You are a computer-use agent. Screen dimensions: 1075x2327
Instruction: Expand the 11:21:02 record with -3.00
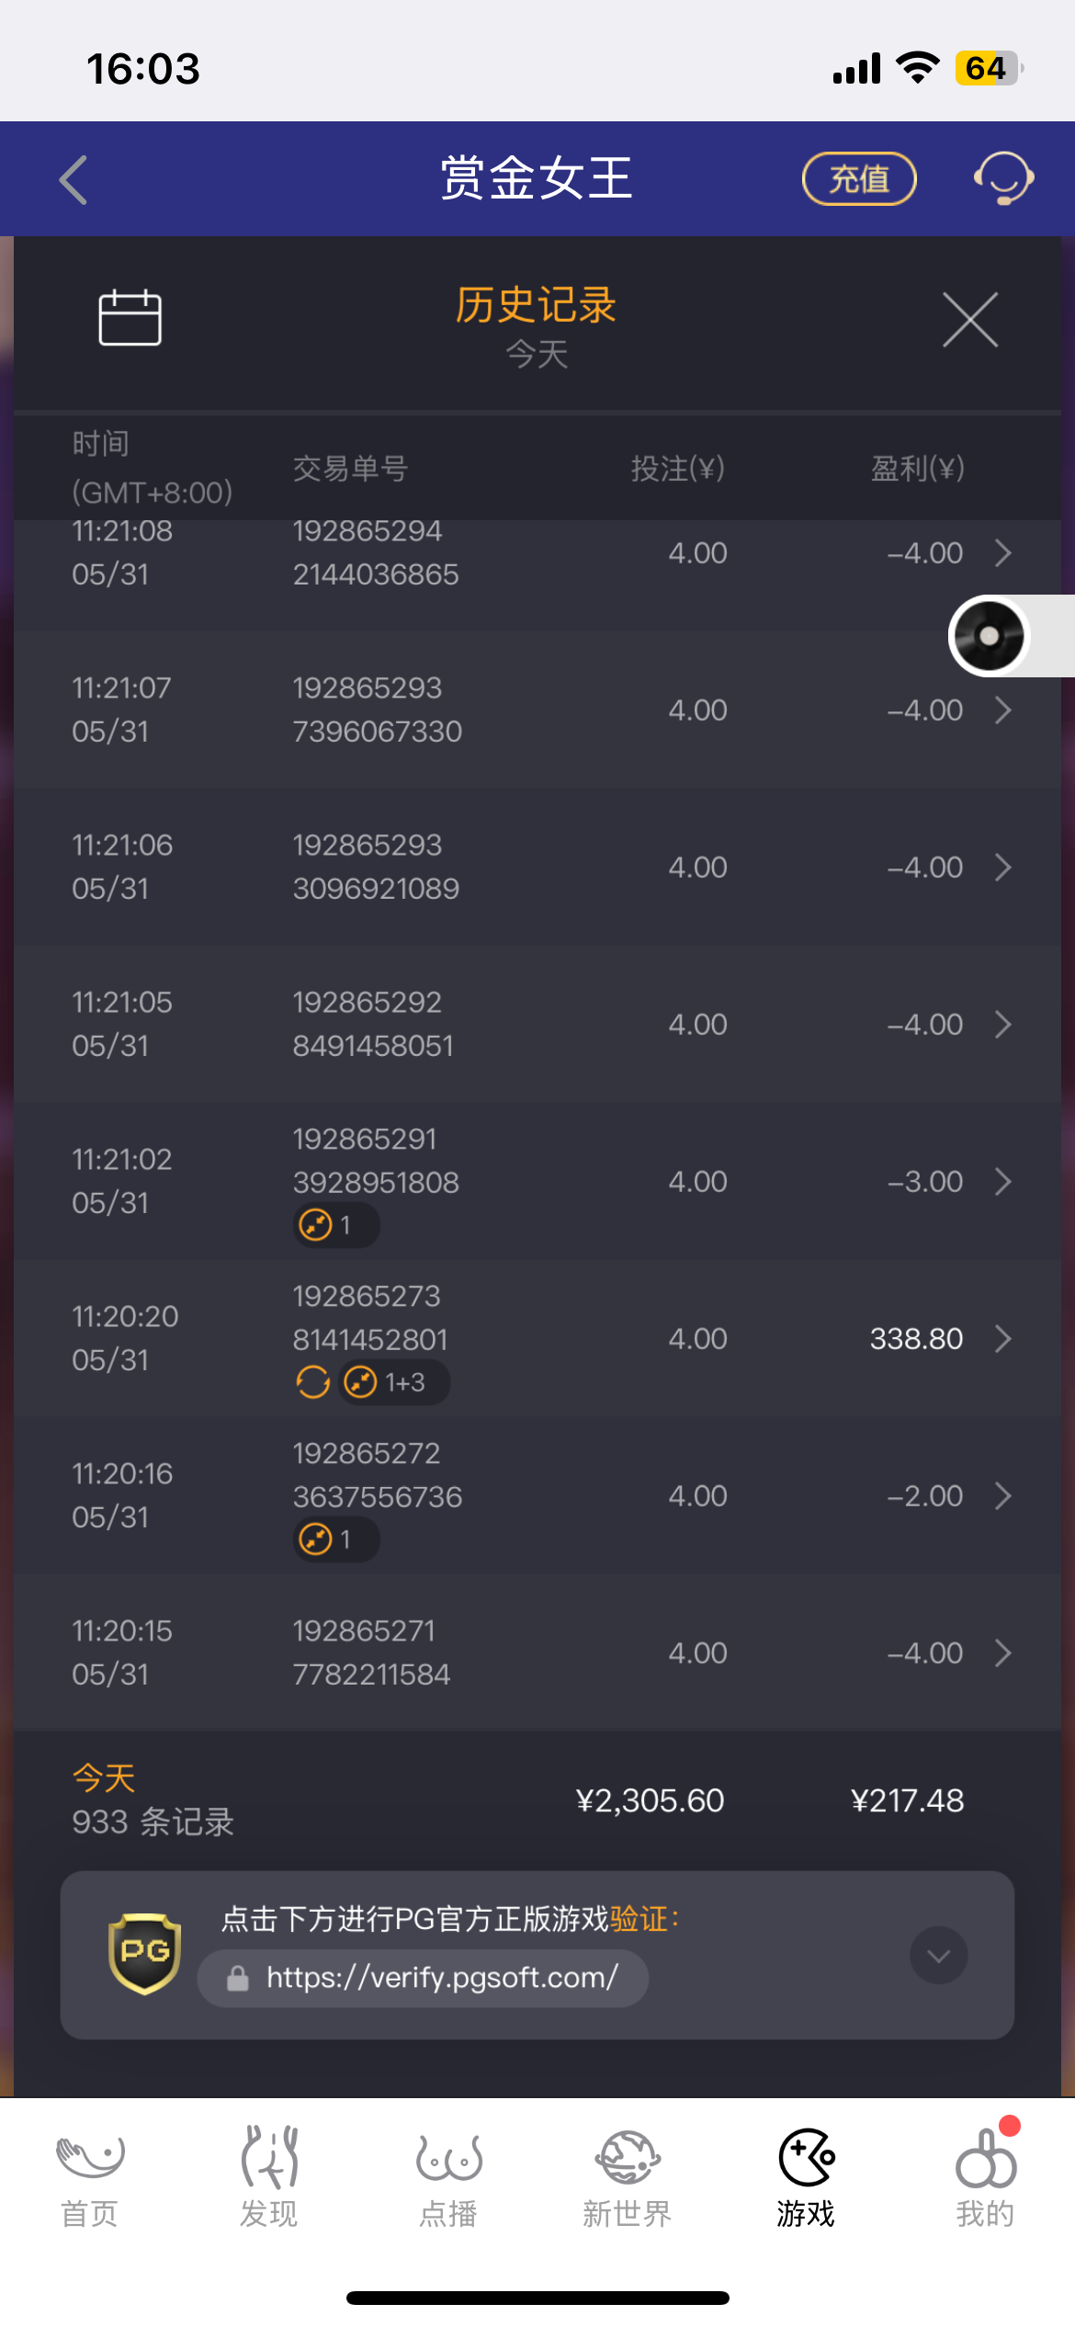tap(1003, 1182)
